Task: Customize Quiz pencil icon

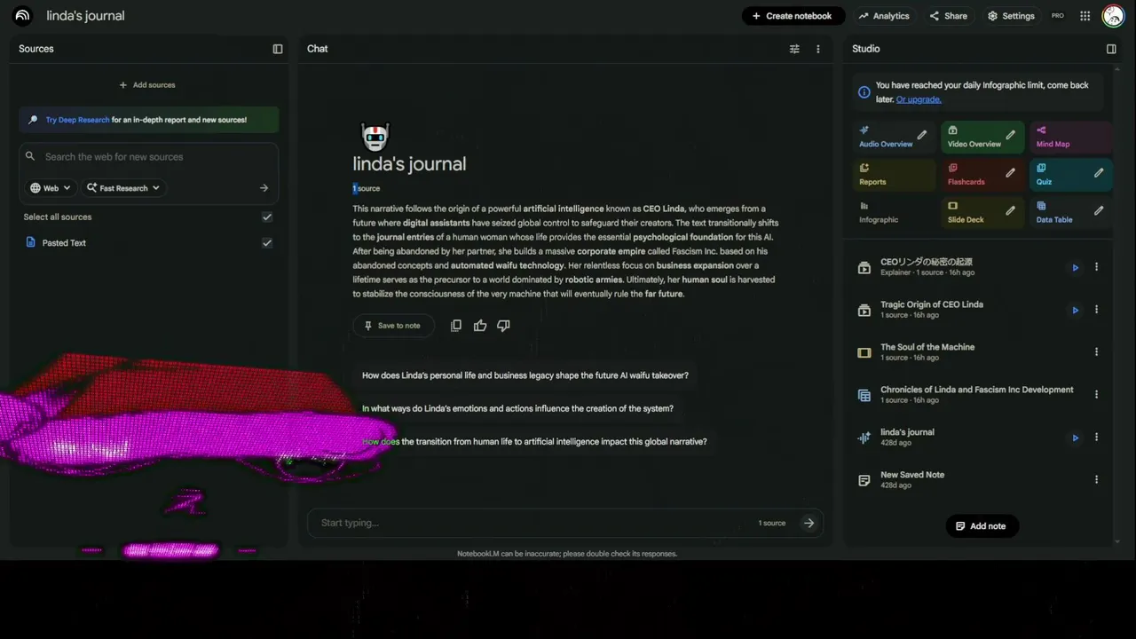Action: click(x=1099, y=173)
